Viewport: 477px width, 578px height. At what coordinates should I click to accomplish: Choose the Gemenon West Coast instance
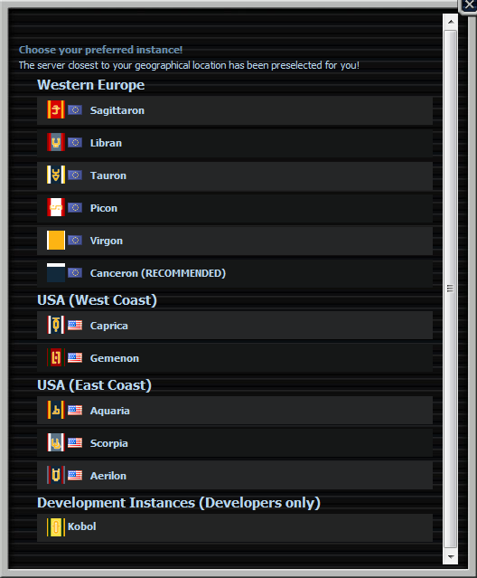click(235, 358)
